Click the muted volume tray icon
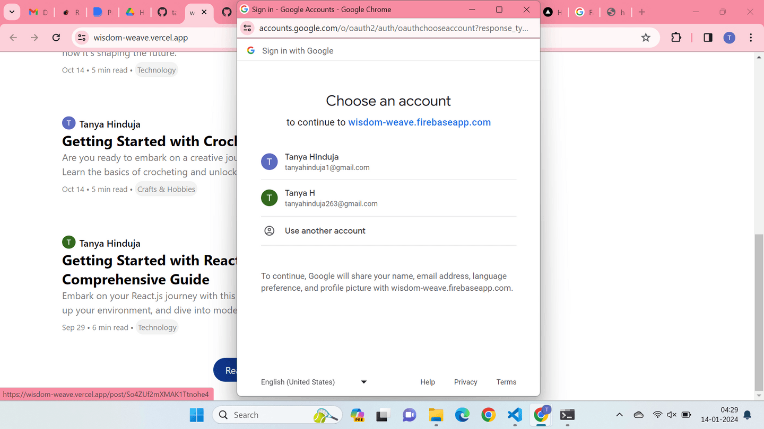 672,415
